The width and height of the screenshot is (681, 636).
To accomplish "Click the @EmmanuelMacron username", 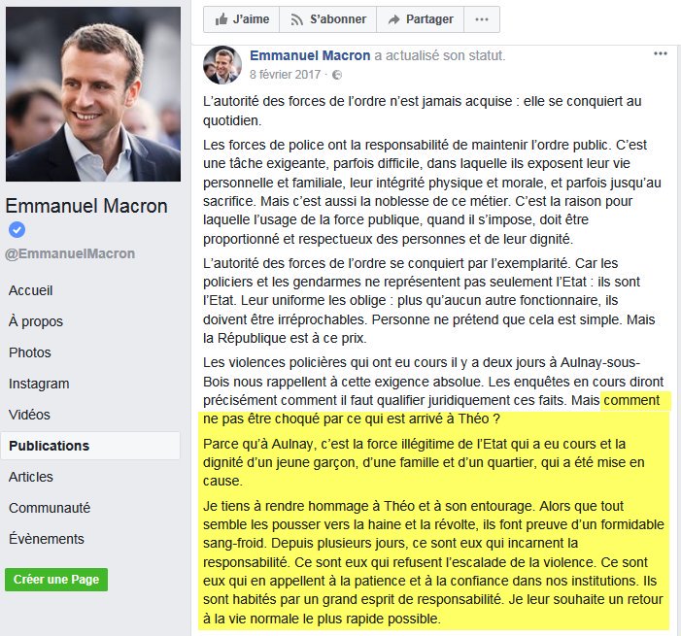I will point(70,253).
